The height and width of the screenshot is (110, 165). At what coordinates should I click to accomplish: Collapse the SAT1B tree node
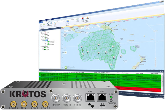pyautogui.click(x=41, y=36)
